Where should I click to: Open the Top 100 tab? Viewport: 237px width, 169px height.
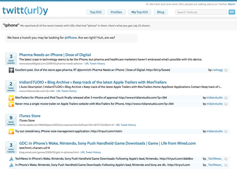tap(96, 12)
